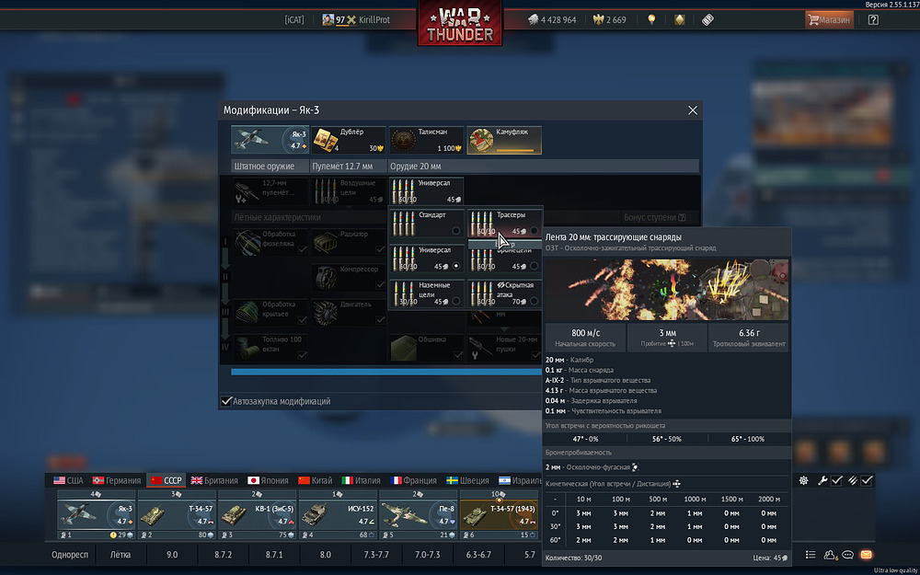Open the squad contacts icon in bottom bar
The image size is (920, 575).
coord(830,555)
